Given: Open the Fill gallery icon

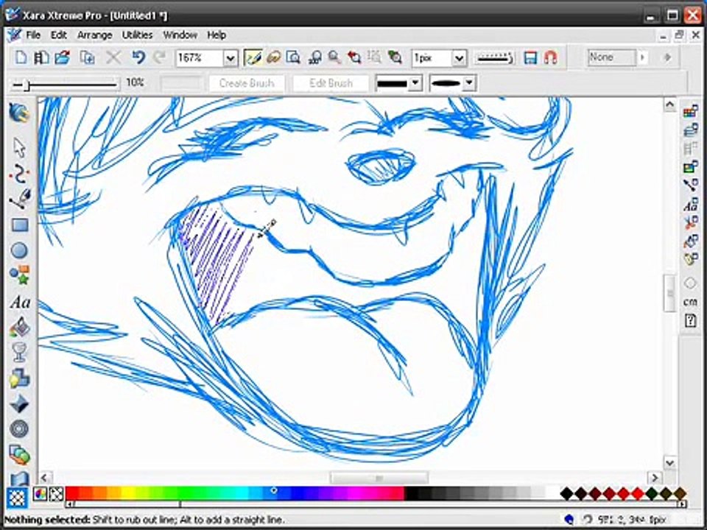Looking at the screenshot, I should coord(690,241).
